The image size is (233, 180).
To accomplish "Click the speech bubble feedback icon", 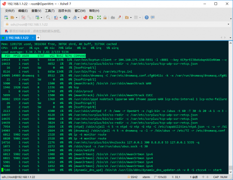I will pos(153,17).
